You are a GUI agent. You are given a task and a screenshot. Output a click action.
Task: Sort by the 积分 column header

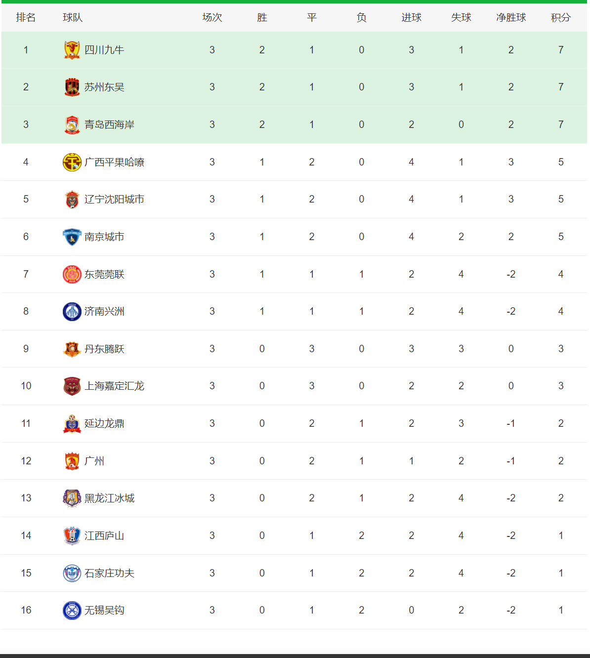(x=561, y=17)
